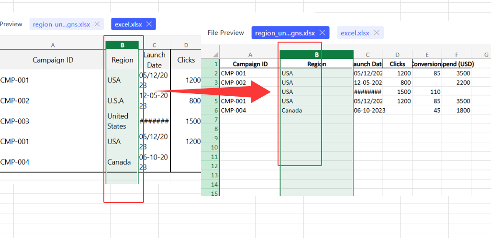Close the active region_un...gns.xlsx tab in right preview

[322, 33]
